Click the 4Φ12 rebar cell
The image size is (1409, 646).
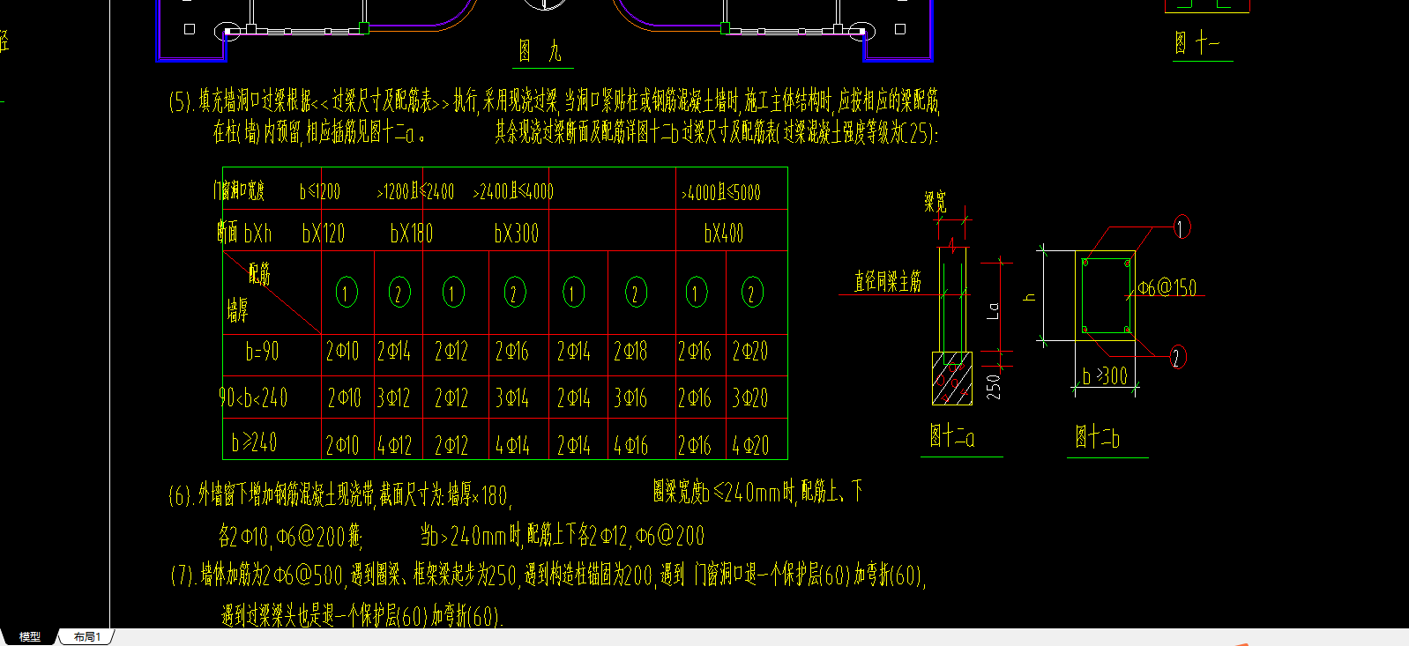pyautogui.click(x=395, y=446)
